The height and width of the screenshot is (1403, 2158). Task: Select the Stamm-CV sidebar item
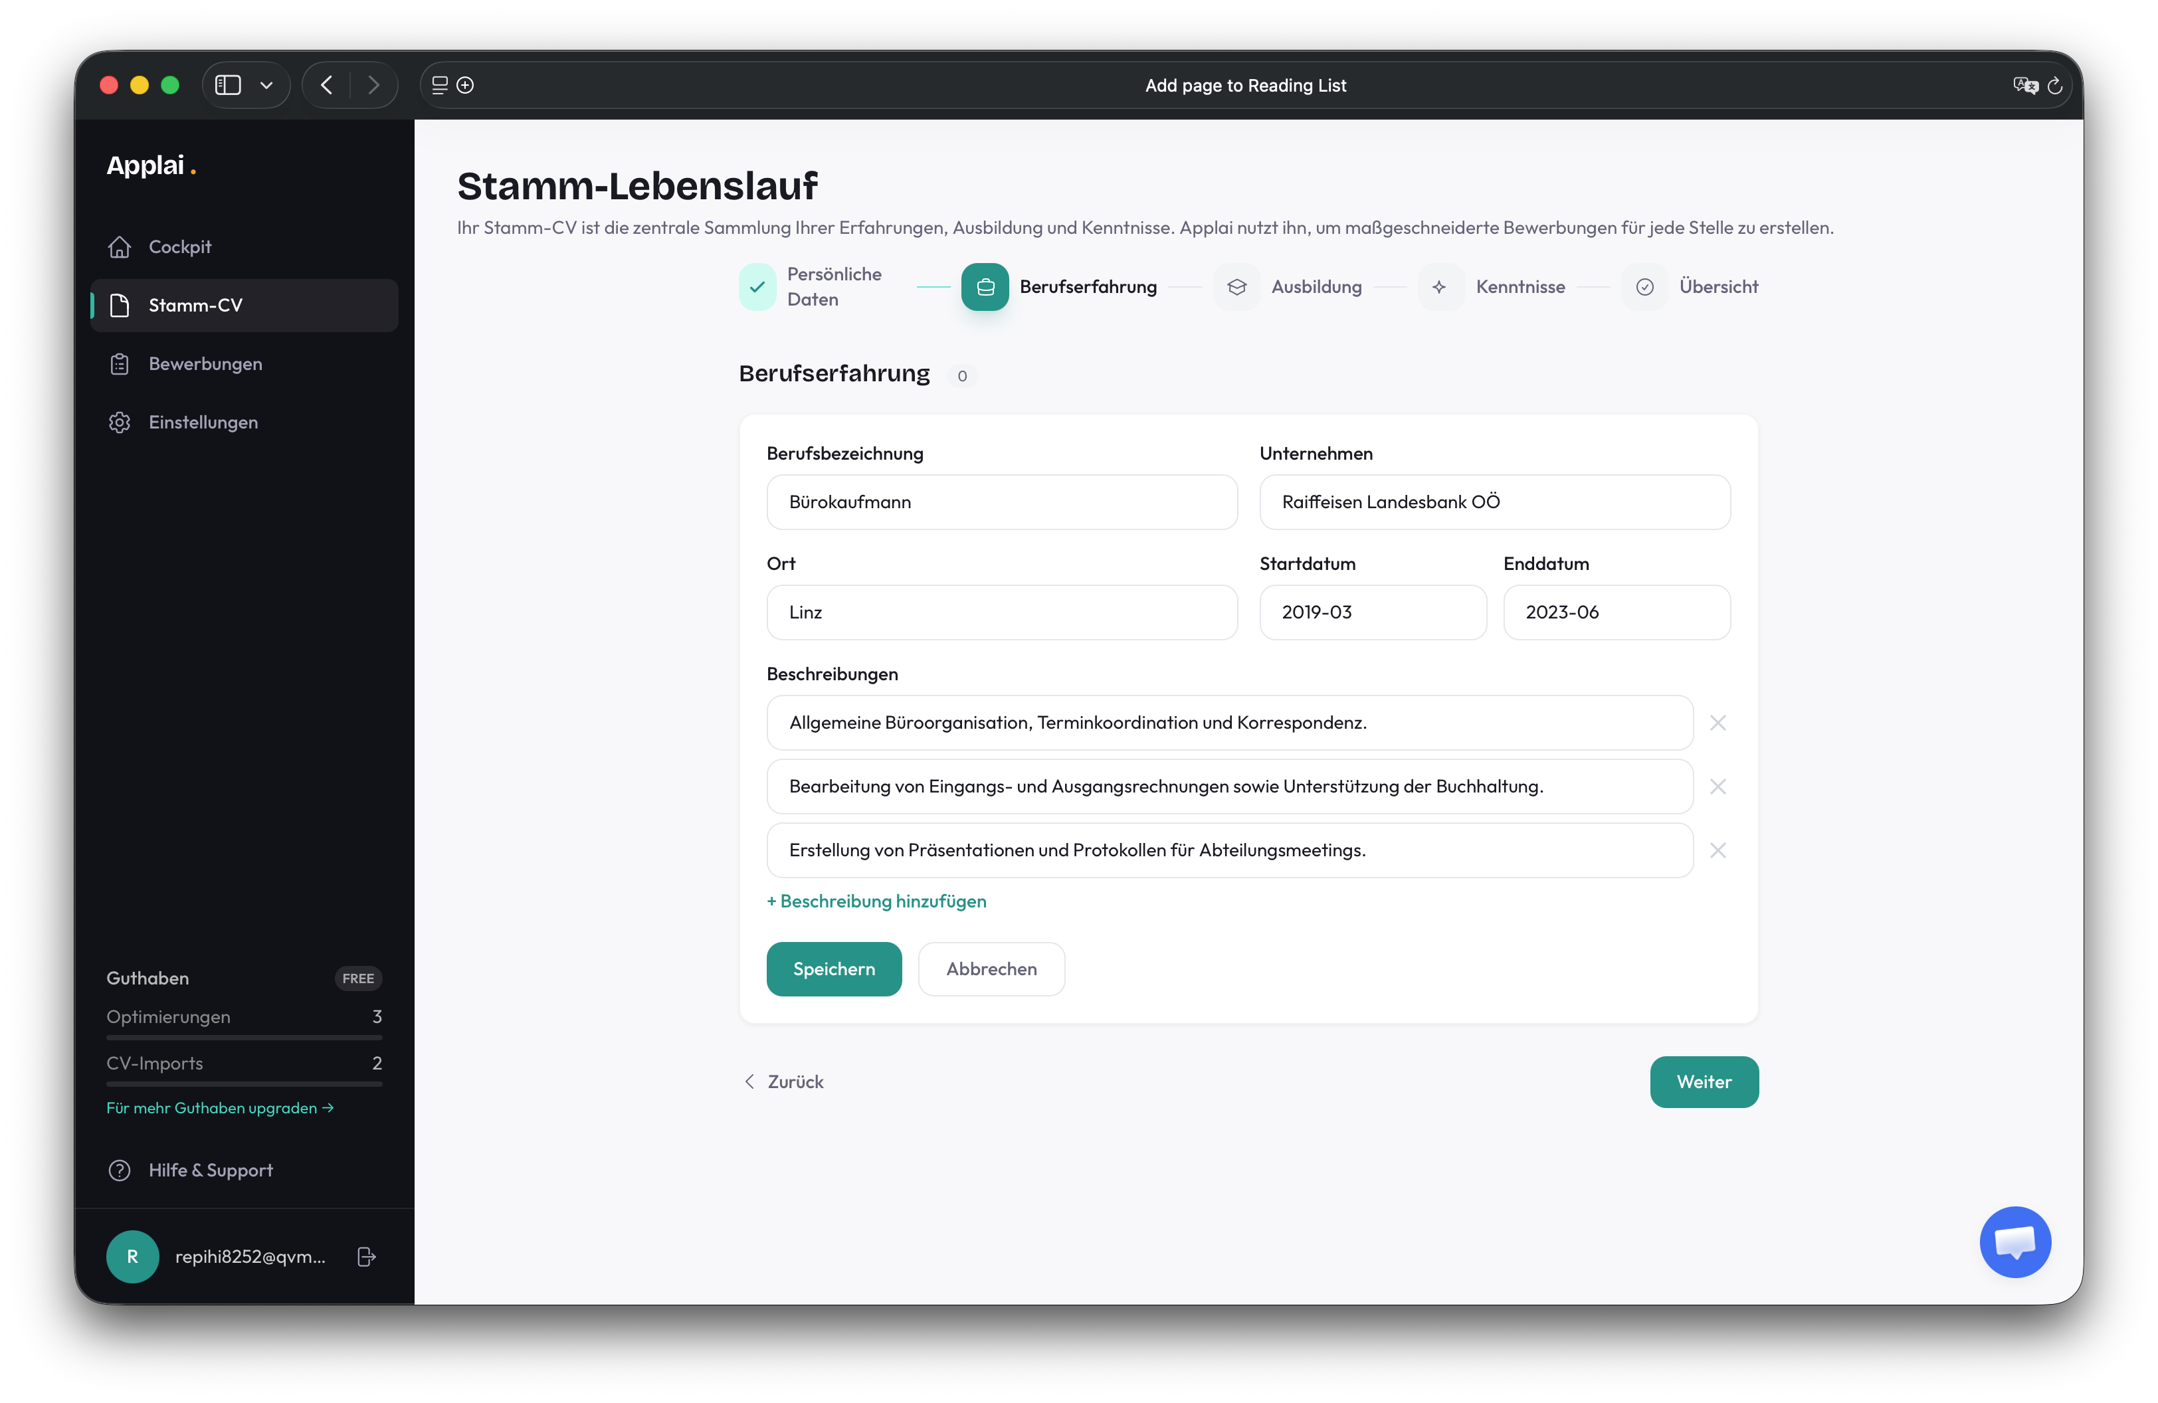click(245, 306)
